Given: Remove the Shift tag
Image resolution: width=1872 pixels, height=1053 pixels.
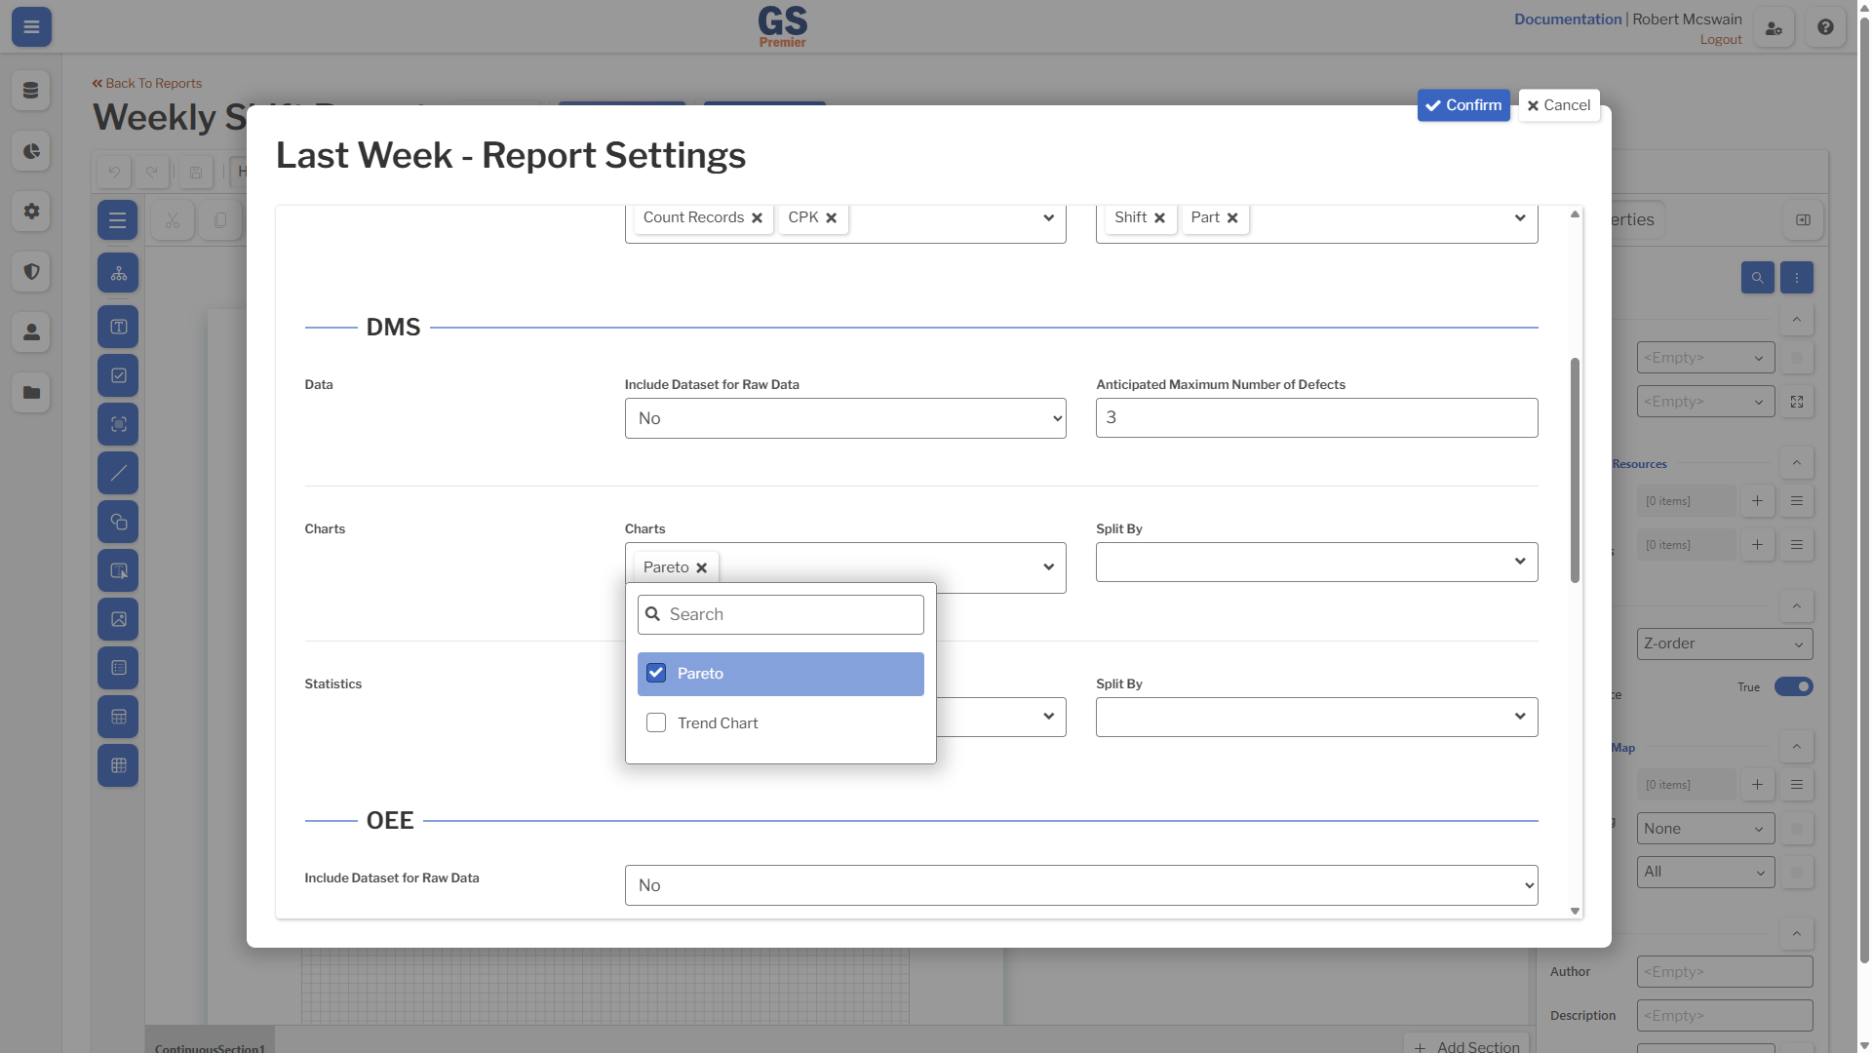Looking at the screenshot, I should [1159, 218].
